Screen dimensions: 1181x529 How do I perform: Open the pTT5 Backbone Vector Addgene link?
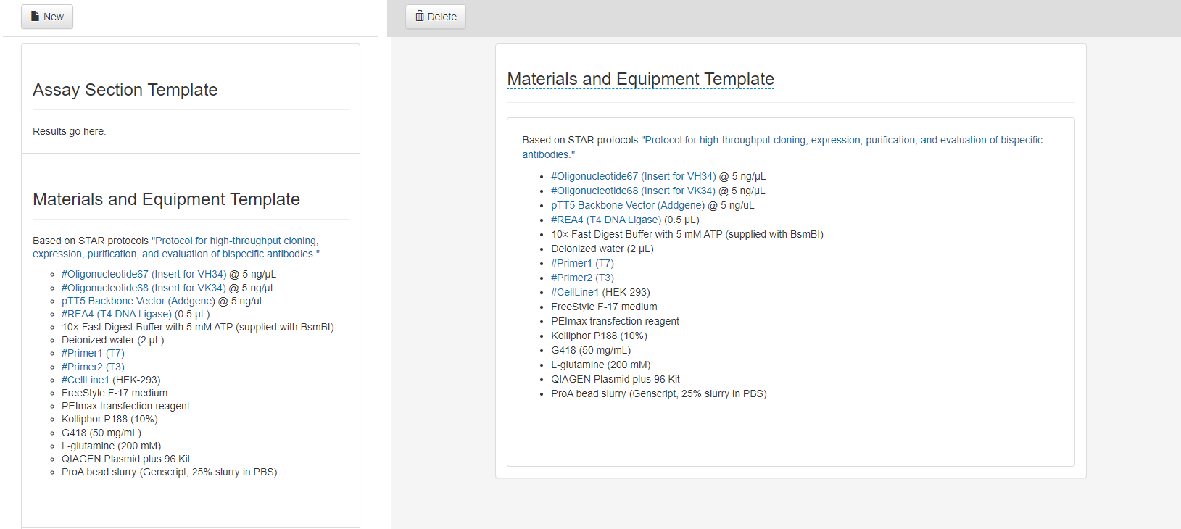[x=627, y=205]
